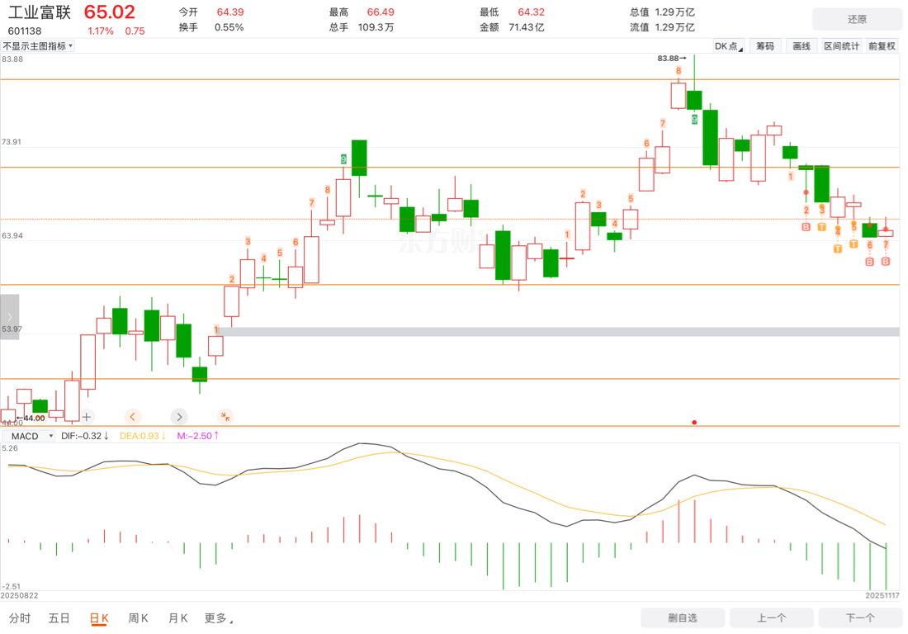Click the green 9 marker below the 83.88 high
The image size is (908, 634).
pos(694,119)
